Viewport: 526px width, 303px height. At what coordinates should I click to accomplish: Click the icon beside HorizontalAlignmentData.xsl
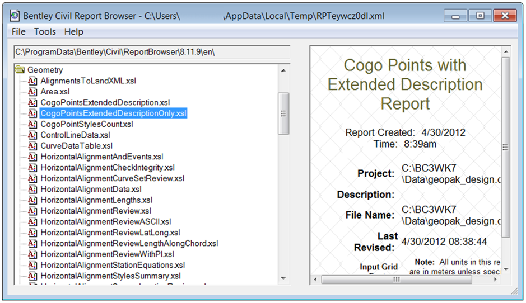click(x=32, y=189)
